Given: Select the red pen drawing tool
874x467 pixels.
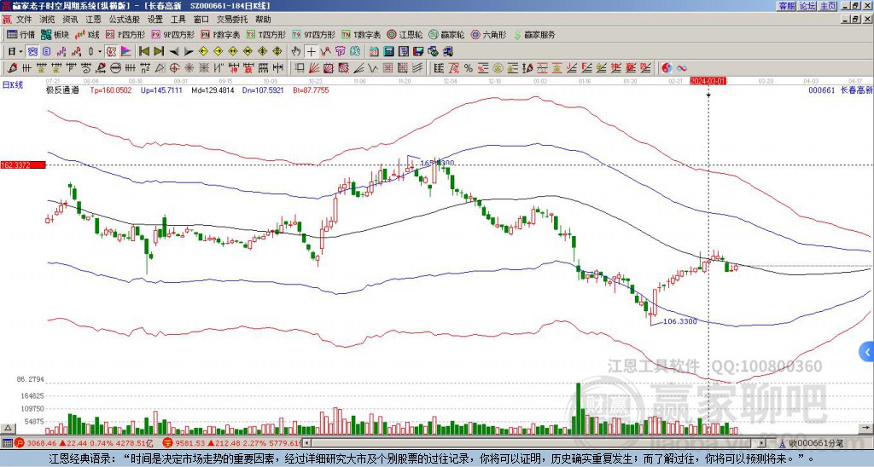Looking at the screenshot, I should coord(12,68).
